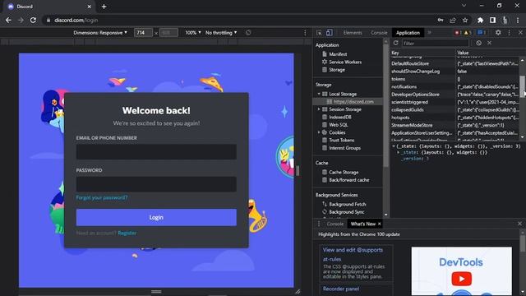Click the Forgot your password link
This screenshot has height=296, width=526.
point(102,197)
